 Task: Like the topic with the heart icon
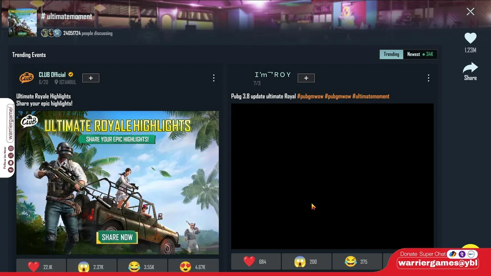(470, 38)
